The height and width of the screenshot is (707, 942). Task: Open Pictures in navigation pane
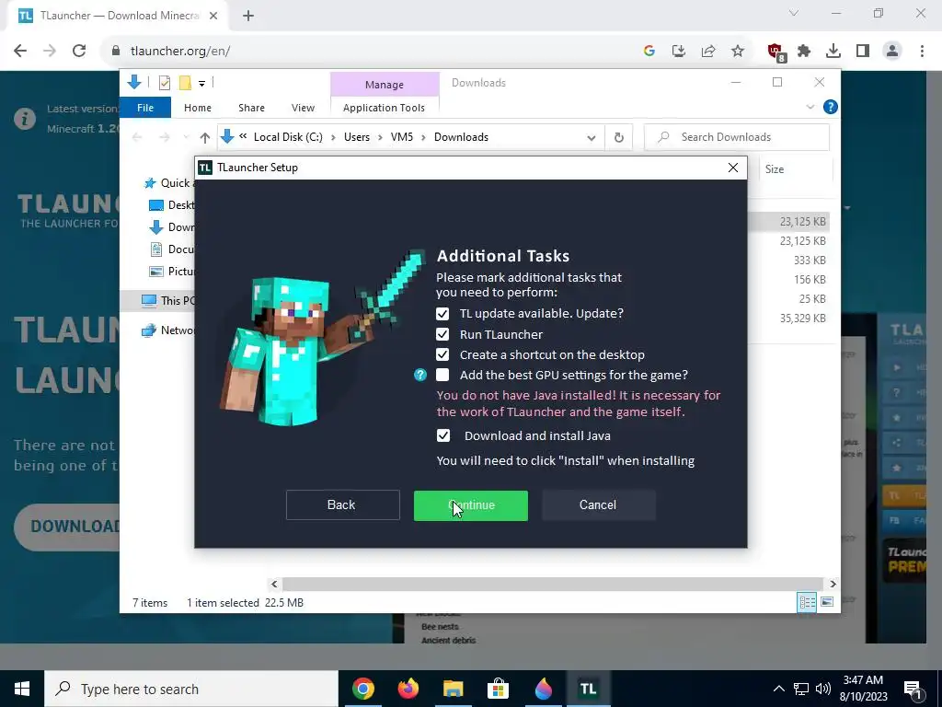tap(171, 272)
